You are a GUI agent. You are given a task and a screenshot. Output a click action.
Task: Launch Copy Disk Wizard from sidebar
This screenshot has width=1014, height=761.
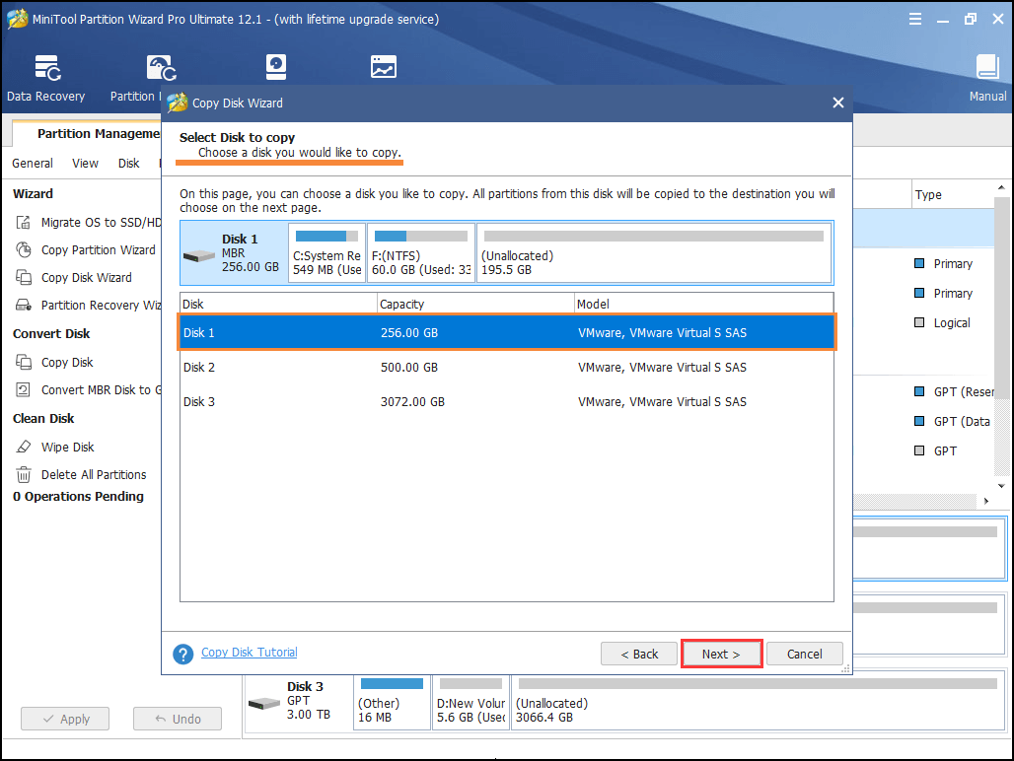pos(74,278)
